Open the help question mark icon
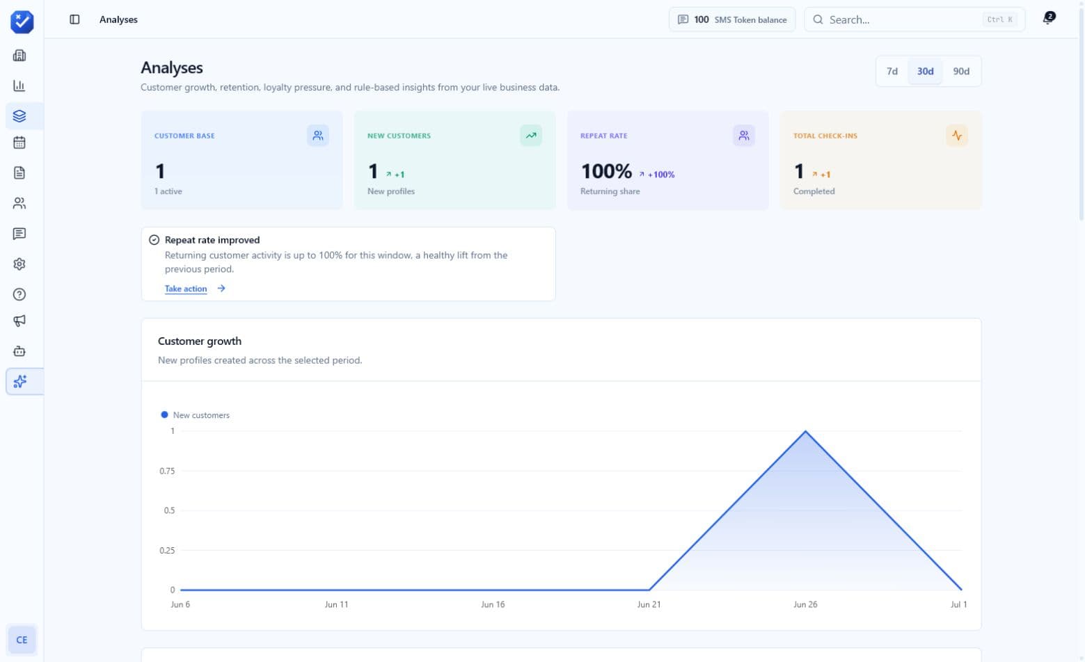This screenshot has width=1085, height=662. [19, 294]
